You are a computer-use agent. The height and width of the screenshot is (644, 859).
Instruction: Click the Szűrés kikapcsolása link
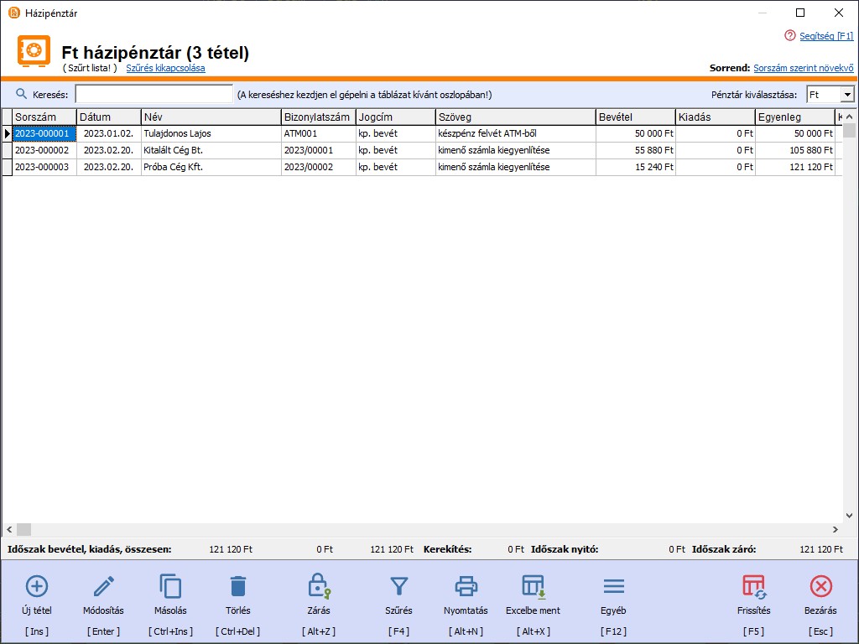click(165, 68)
